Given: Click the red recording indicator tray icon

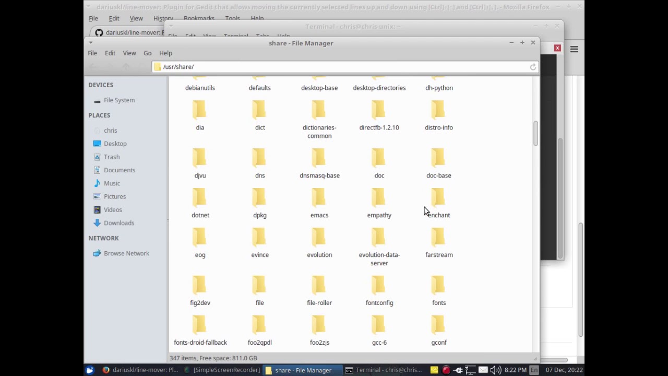Looking at the screenshot, I should click(446, 370).
